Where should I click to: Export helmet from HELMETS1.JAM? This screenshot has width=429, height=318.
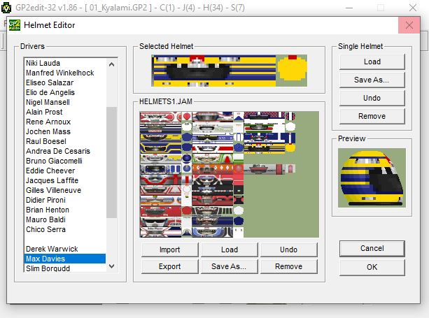point(169,266)
